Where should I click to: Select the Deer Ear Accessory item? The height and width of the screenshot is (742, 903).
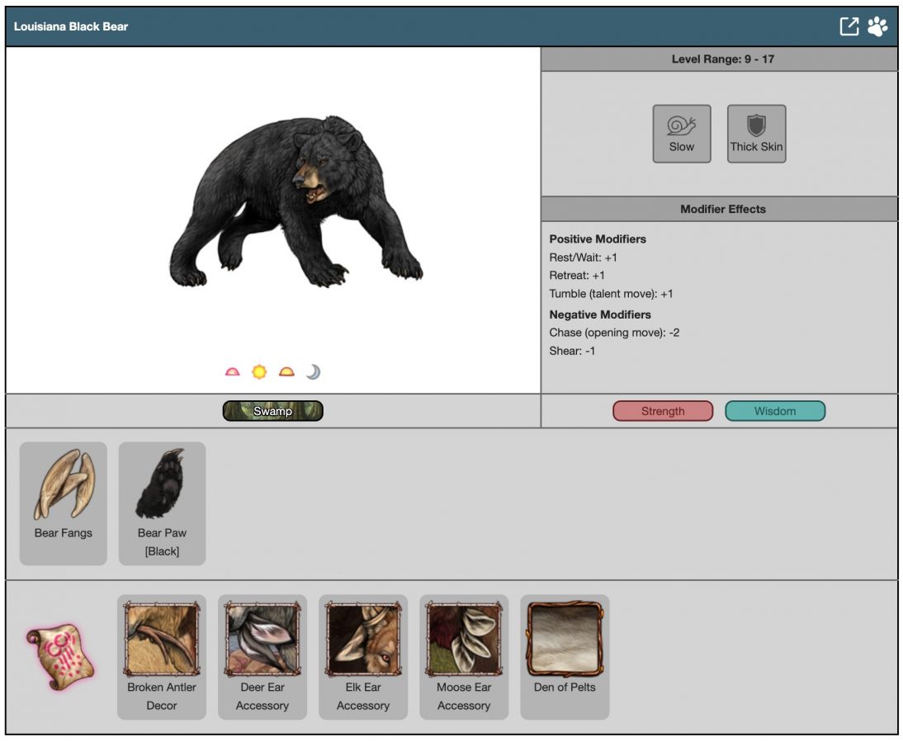click(x=262, y=656)
